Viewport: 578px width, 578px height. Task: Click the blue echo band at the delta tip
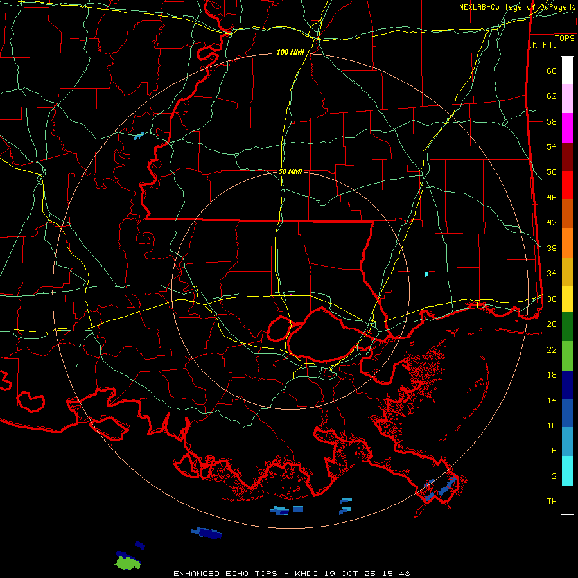pos(448,486)
